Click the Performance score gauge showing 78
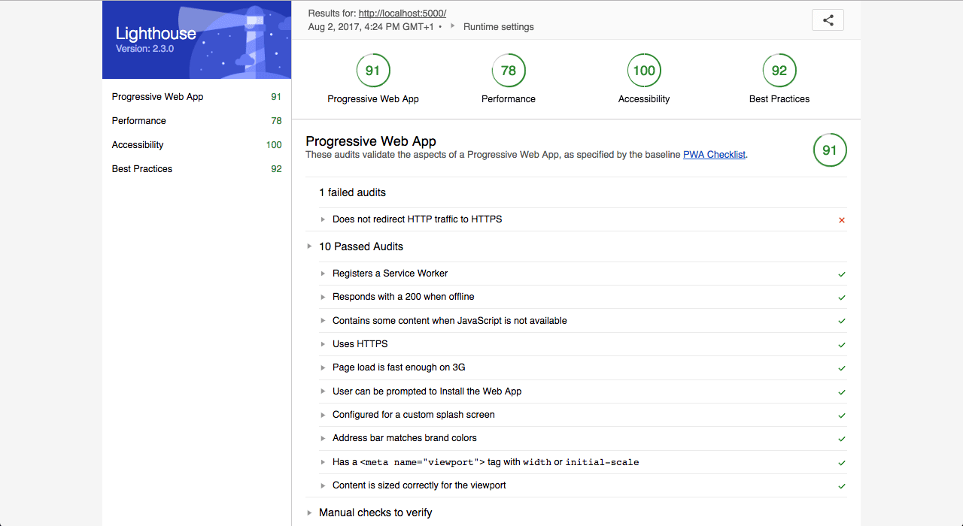This screenshot has width=963, height=526. click(x=509, y=70)
